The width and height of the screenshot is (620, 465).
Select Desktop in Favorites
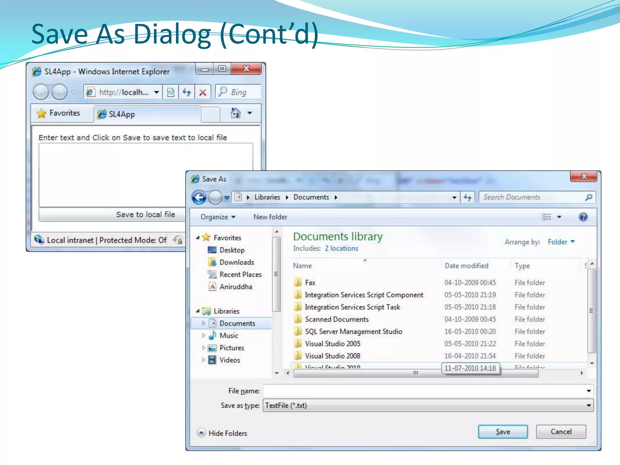point(232,250)
